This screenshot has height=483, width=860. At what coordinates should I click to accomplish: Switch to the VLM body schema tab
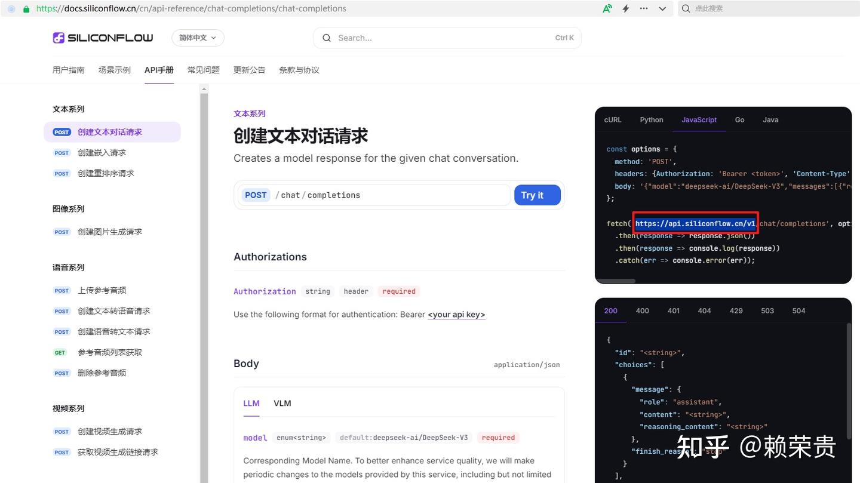pyautogui.click(x=282, y=403)
